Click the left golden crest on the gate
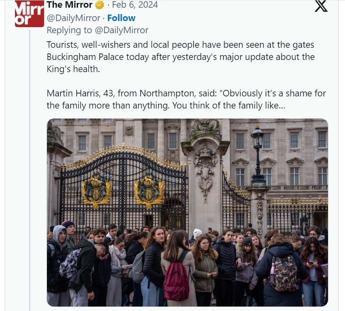 pyautogui.click(x=96, y=191)
